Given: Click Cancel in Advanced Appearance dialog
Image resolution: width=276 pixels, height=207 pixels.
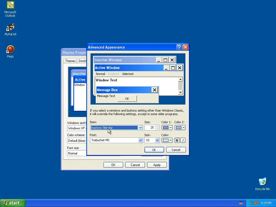Looking at the screenshot, I should click(x=176, y=150).
